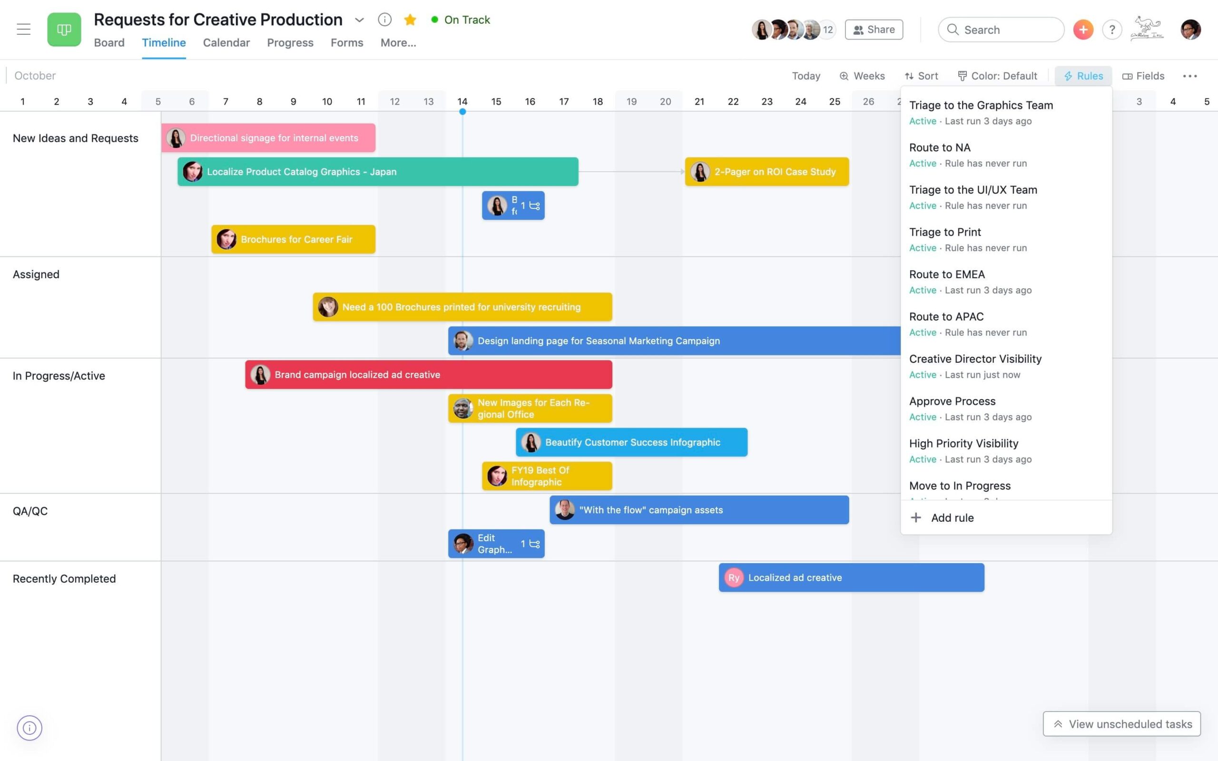Click Share button in toolbar
This screenshot has height=761, width=1218.
coord(874,29)
